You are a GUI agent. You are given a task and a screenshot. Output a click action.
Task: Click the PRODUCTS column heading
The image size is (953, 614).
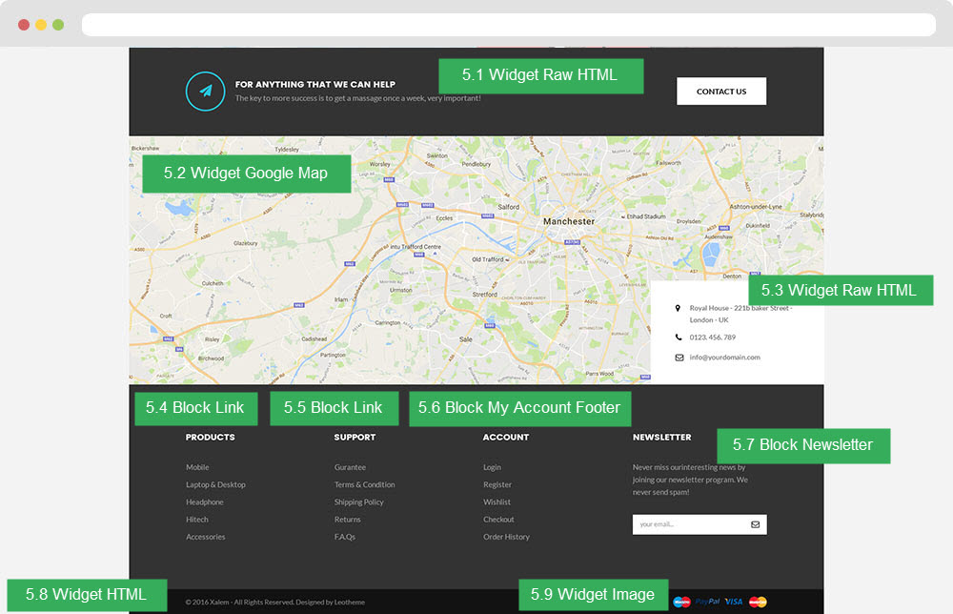point(211,437)
